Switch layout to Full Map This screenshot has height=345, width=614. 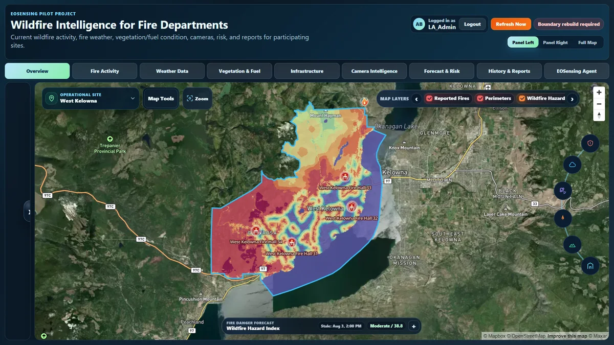pyautogui.click(x=587, y=43)
